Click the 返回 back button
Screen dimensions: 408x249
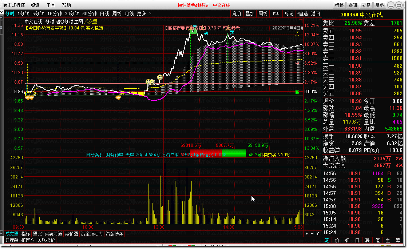click(315, 13)
